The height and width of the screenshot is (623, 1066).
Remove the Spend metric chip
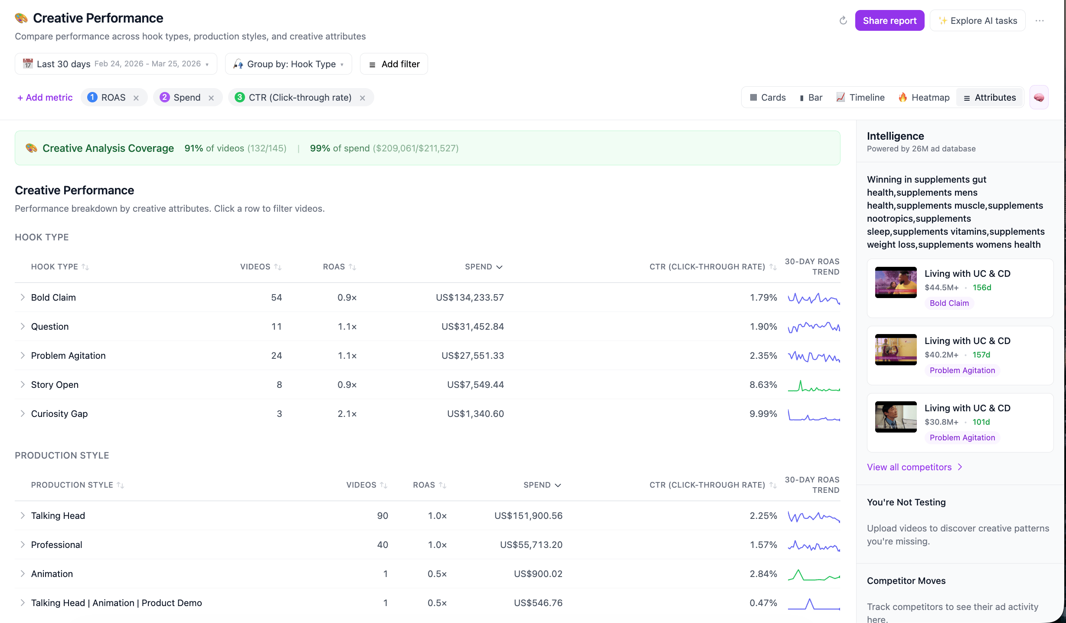pos(211,98)
